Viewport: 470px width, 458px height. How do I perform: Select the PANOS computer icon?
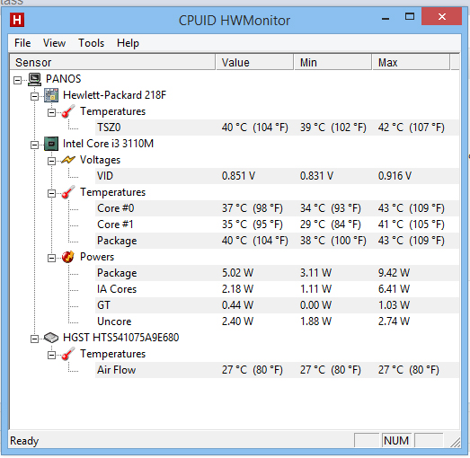click(x=35, y=79)
